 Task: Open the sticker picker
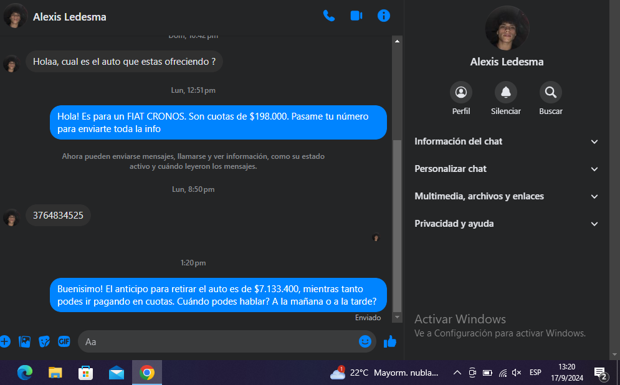pyautogui.click(x=44, y=341)
